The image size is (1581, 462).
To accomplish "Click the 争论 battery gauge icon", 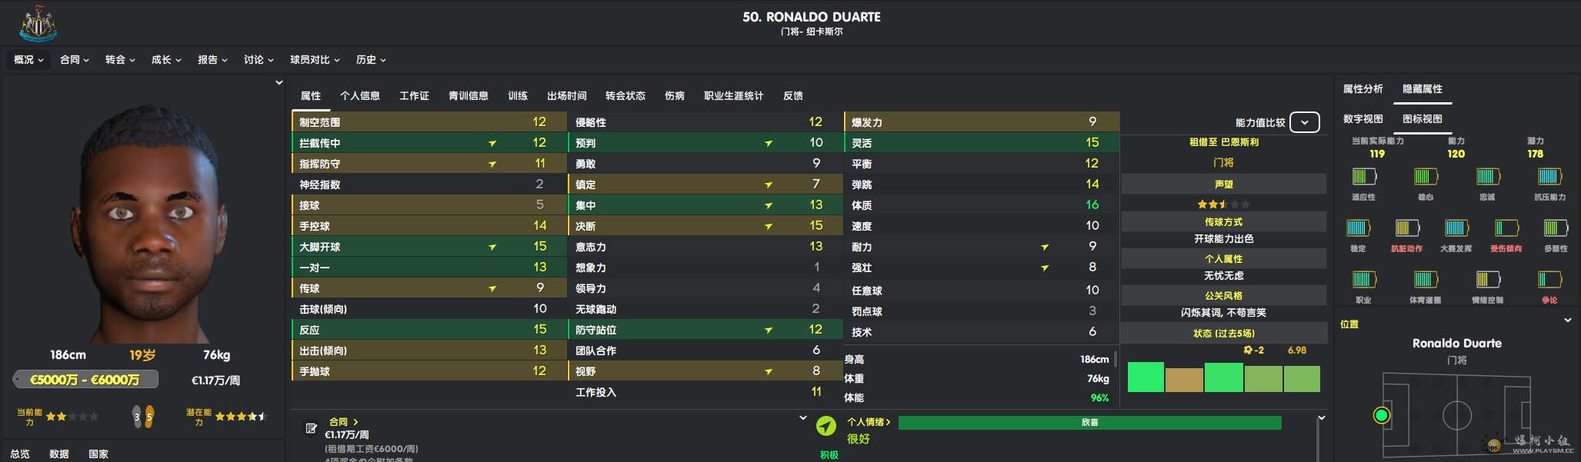I will pyautogui.click(x=1549, y=280).
